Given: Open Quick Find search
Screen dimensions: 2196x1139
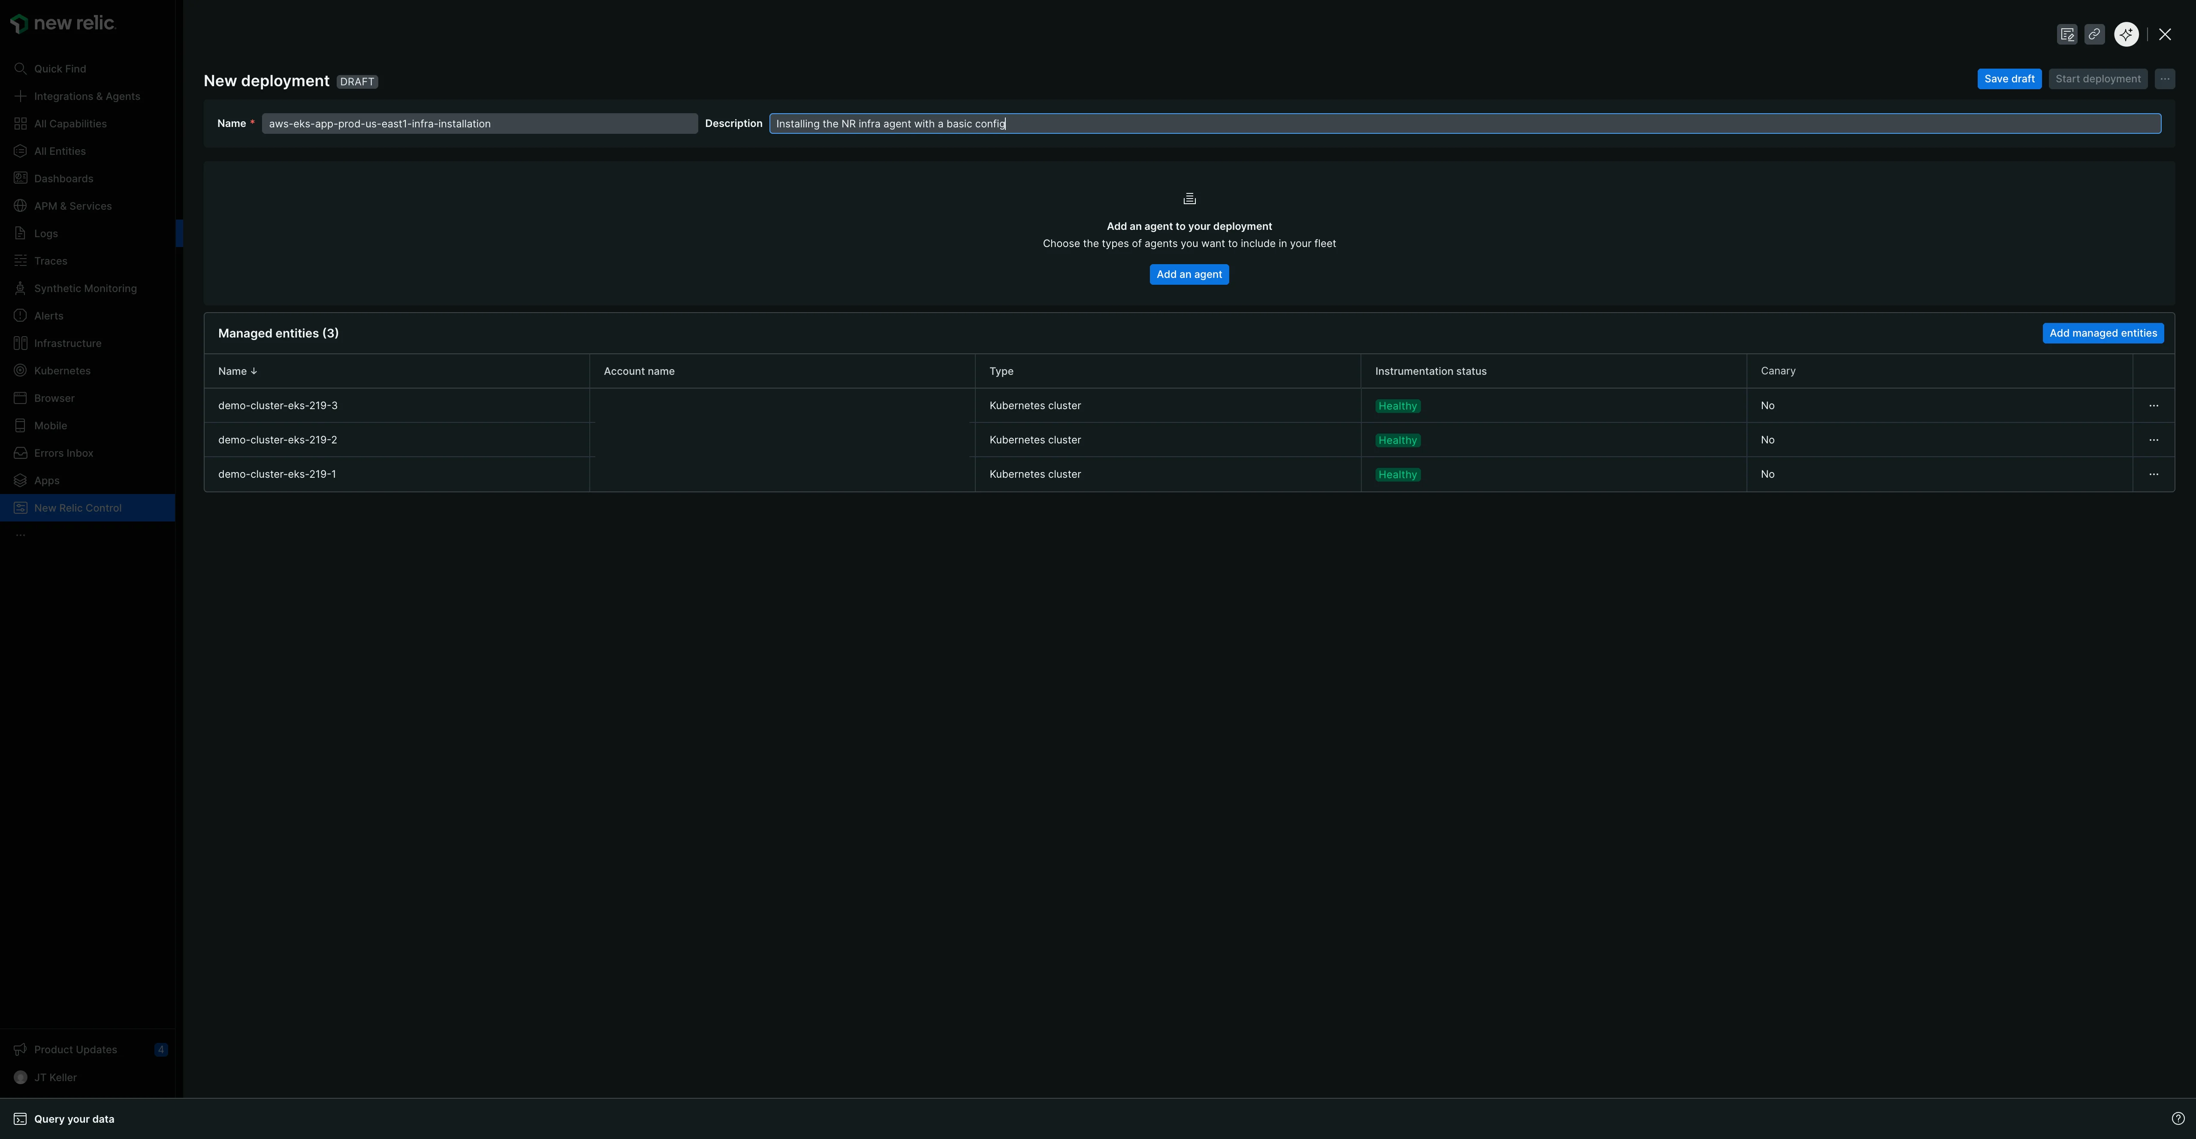Looking at the screenshot, I should [60, 68].
